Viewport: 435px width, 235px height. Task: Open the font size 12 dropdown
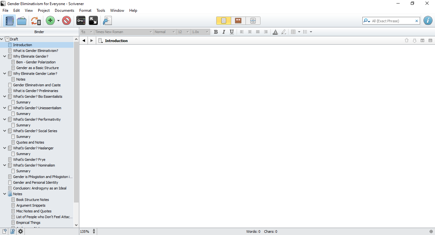(183, 32)
